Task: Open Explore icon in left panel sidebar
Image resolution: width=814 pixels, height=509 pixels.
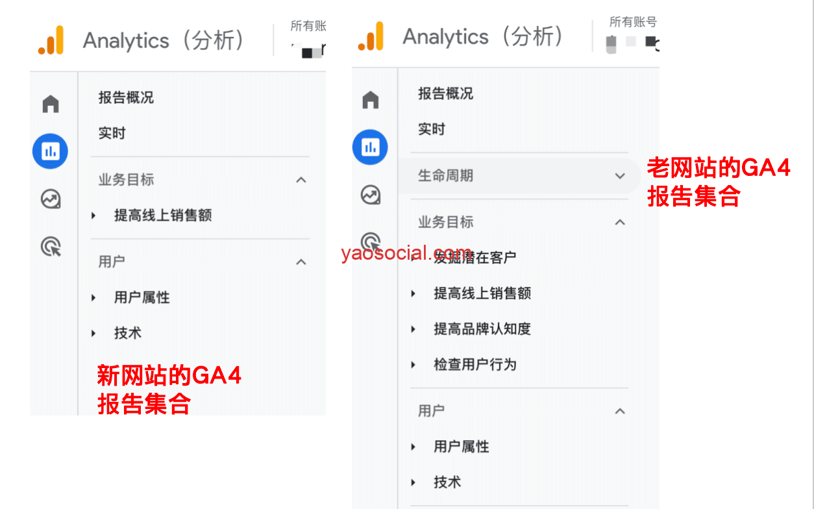Action: click(51, 199)
